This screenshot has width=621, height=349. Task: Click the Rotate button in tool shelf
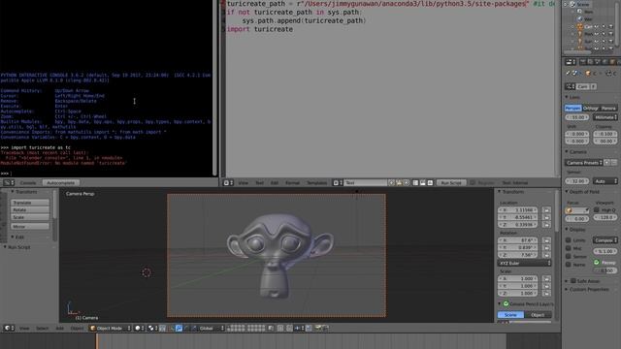coord(30,209)
